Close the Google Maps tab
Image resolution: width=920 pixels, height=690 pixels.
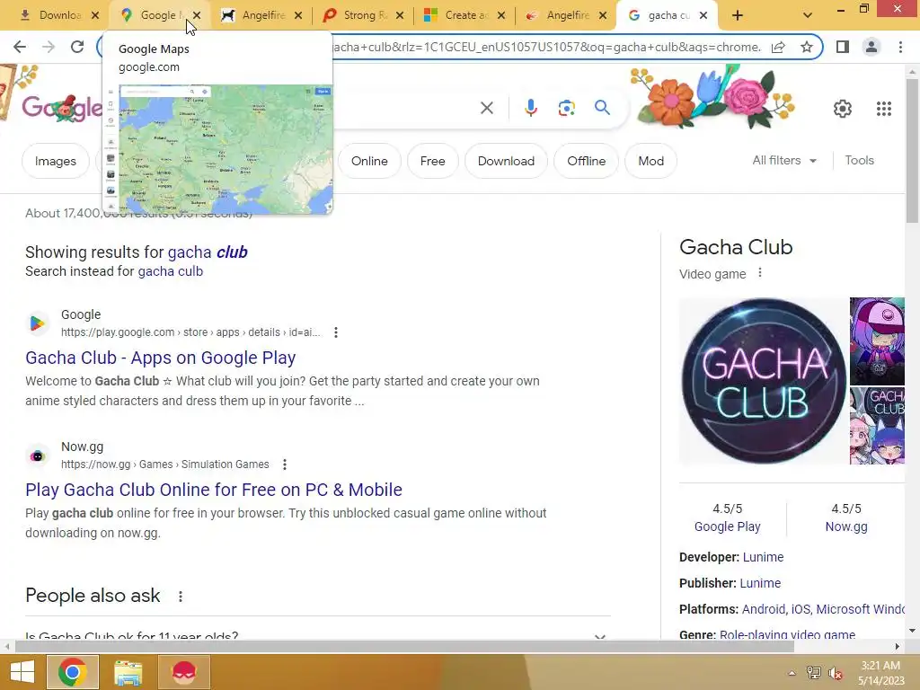click(197, 16)
